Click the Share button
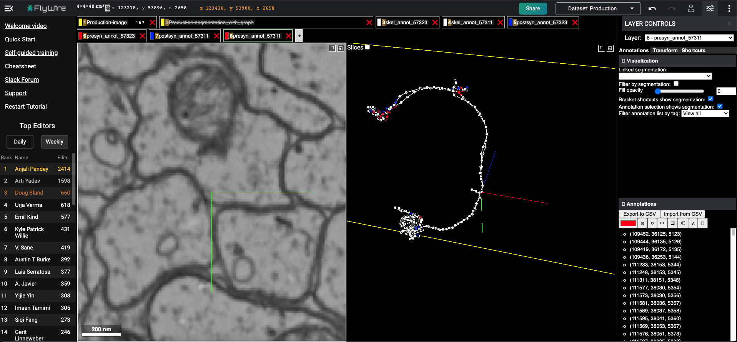Screen dimensions: 737x342 point(532,8)
